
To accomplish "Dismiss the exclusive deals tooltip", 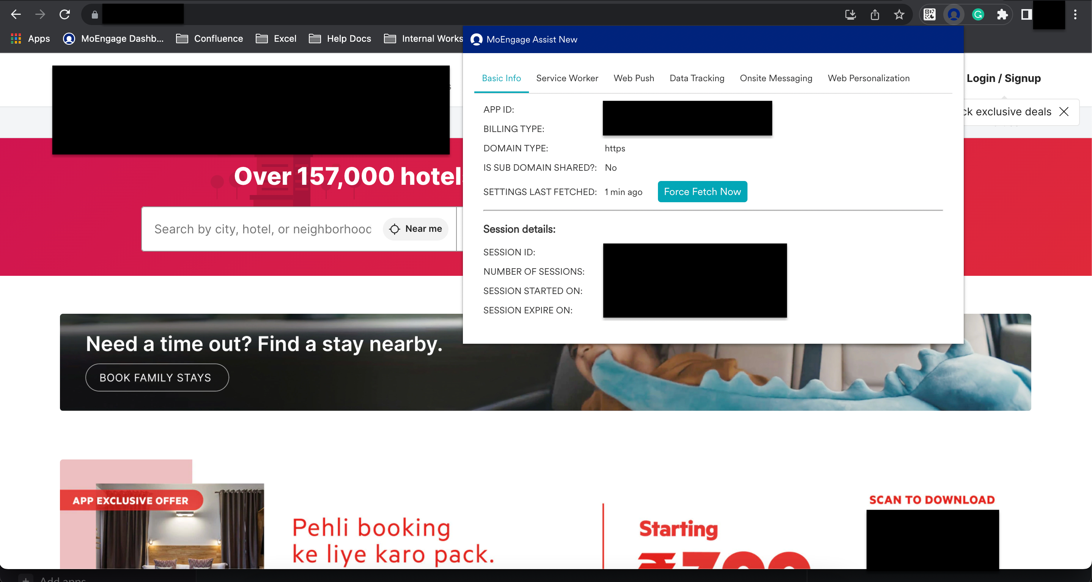I will (x=1064, y=112).
